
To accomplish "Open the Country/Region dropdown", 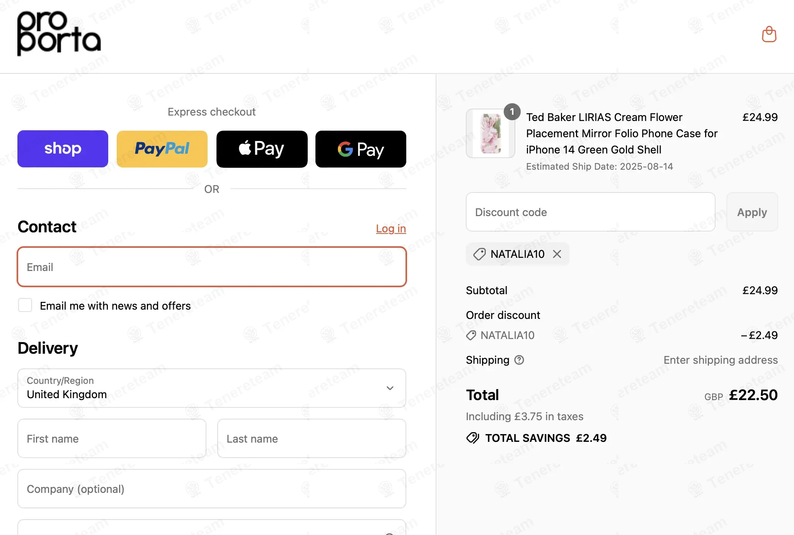I will click(x=212, y=388).
